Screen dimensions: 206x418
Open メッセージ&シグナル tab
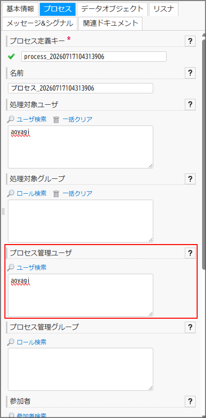[x=39, y=23]
